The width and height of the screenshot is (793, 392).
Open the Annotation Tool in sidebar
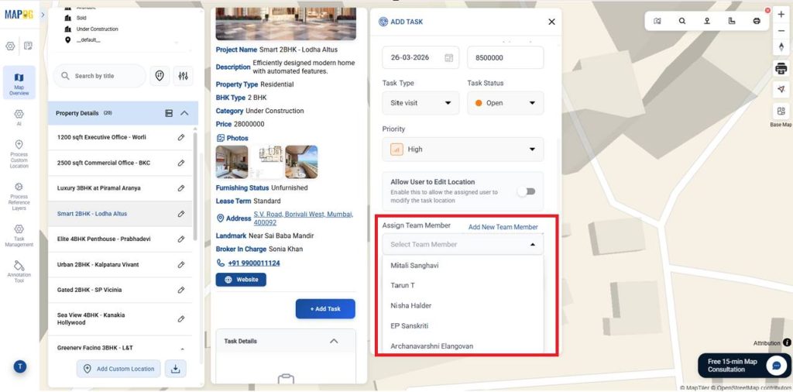19,272
